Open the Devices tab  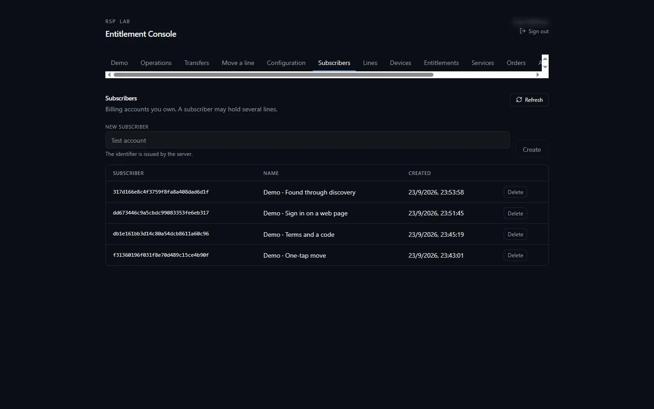click(401, 63)
